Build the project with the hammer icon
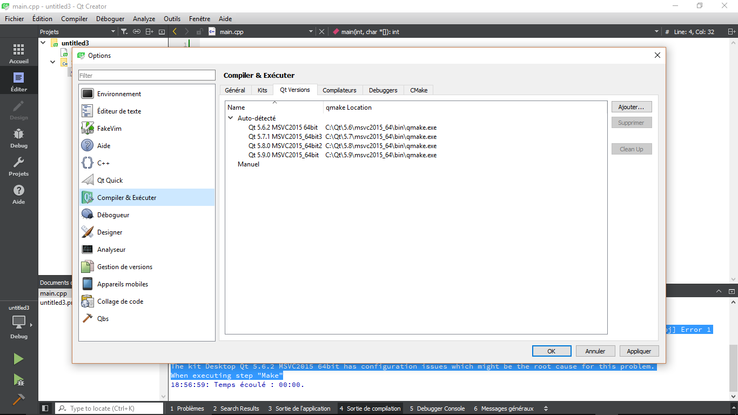The image size is (738, 415). (x=18, y=399)
